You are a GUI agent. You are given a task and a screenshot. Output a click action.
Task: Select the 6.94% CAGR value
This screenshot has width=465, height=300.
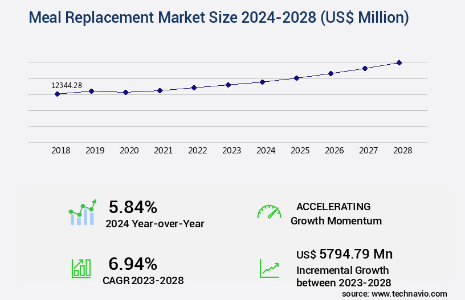click(x=133, y=263)
